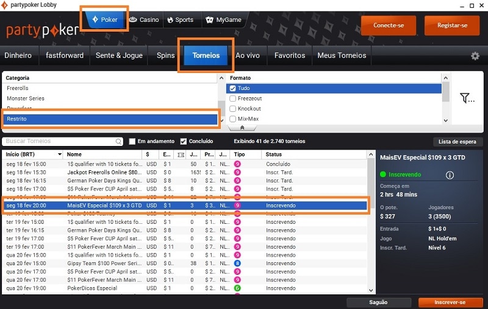Open the Ao vivo tab
The image size is (488, 309).
click(x=248, y=55)
